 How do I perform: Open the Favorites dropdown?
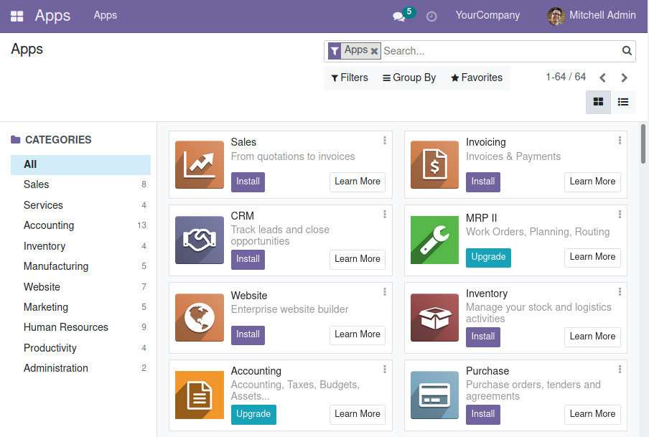[x=476, y=77]
